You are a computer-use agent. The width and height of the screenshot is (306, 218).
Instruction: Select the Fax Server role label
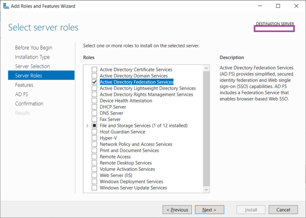tap(110, 119)
